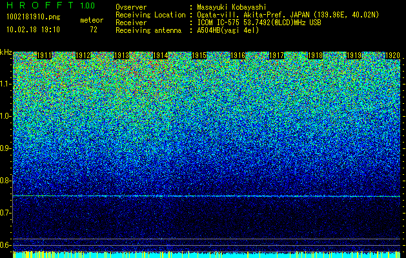Click the 1919 time marker
Screen dimensions: 406x258
click(x=354, y=55)
